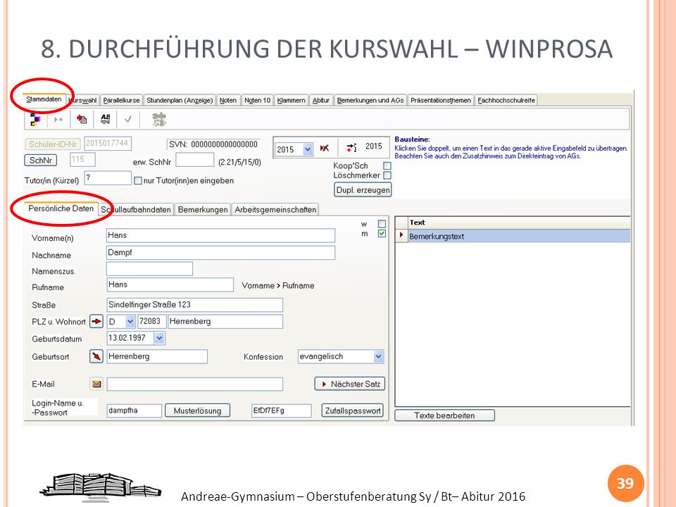Screen dimensions: 676x507
Task: Expand the Konfession dropdown
Action: point(378,356)
